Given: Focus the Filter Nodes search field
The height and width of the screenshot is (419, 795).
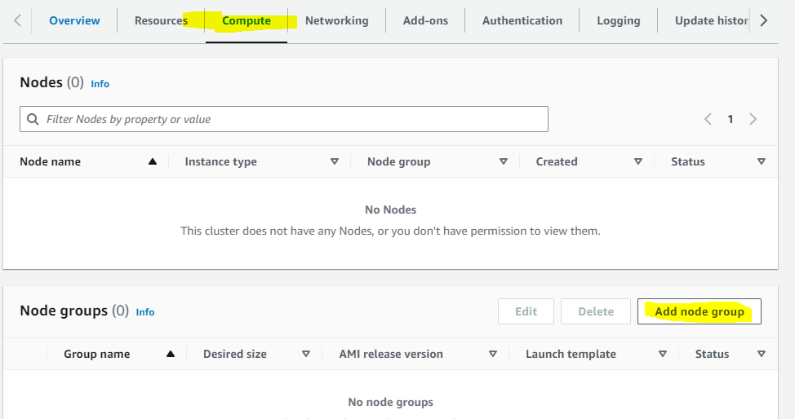Looking at the screenshot, I should [284, 119].
